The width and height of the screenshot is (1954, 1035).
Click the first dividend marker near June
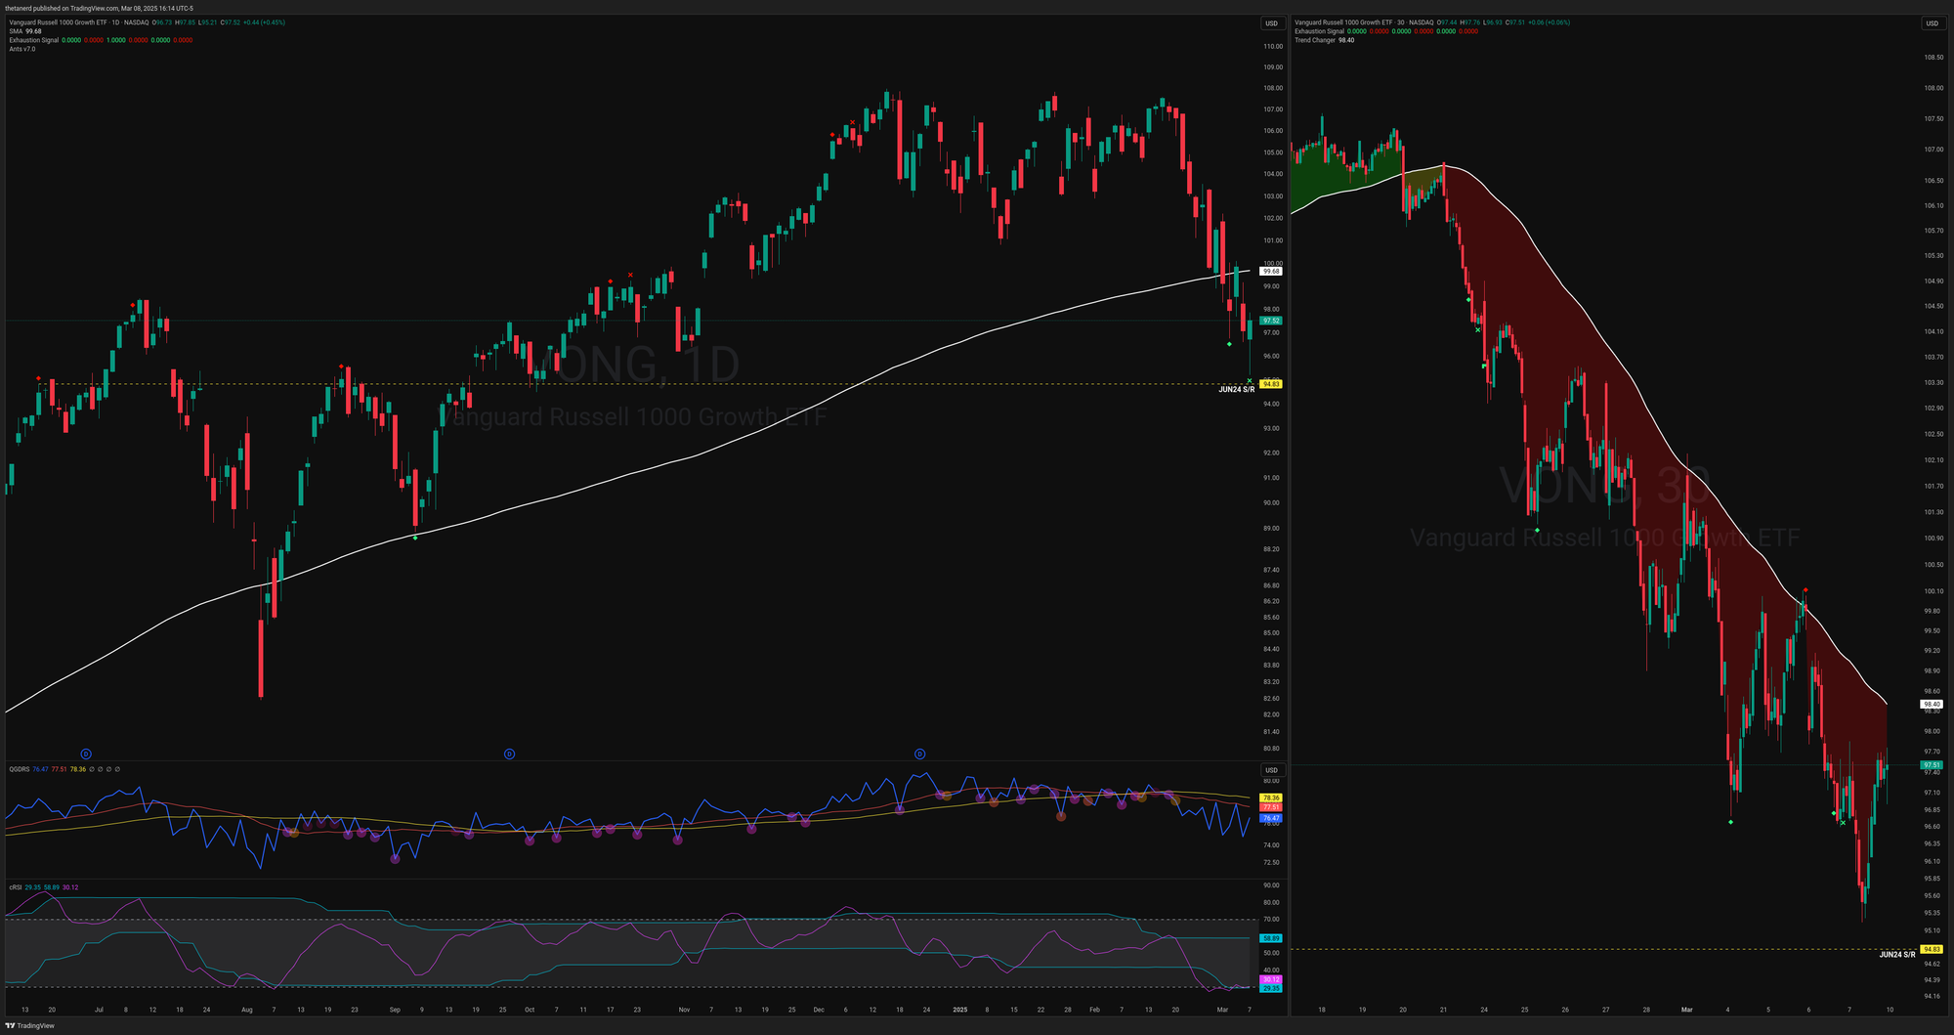click(x=86, y=754)
